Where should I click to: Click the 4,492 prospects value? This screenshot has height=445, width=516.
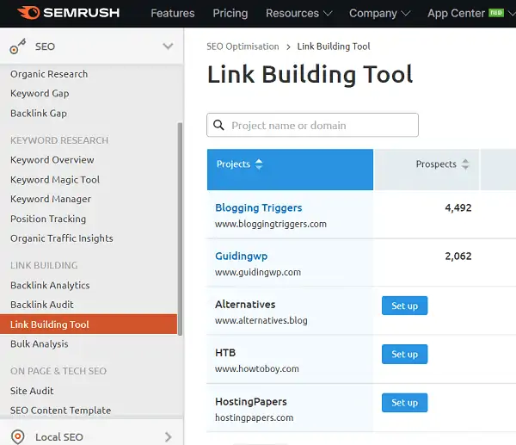tap(458, 207)
